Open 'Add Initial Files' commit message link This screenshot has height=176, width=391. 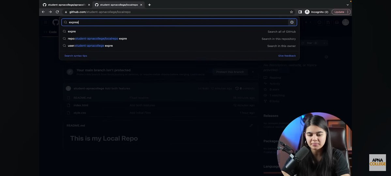click(140, 113)
